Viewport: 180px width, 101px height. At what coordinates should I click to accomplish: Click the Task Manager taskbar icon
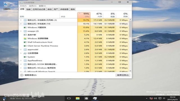pos(95,98)
